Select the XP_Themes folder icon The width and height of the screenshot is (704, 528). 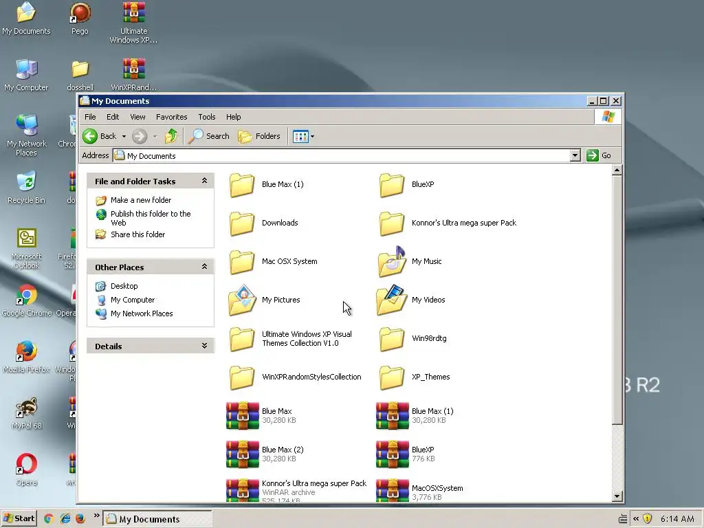pyautogui.click(x=392, y=378)
